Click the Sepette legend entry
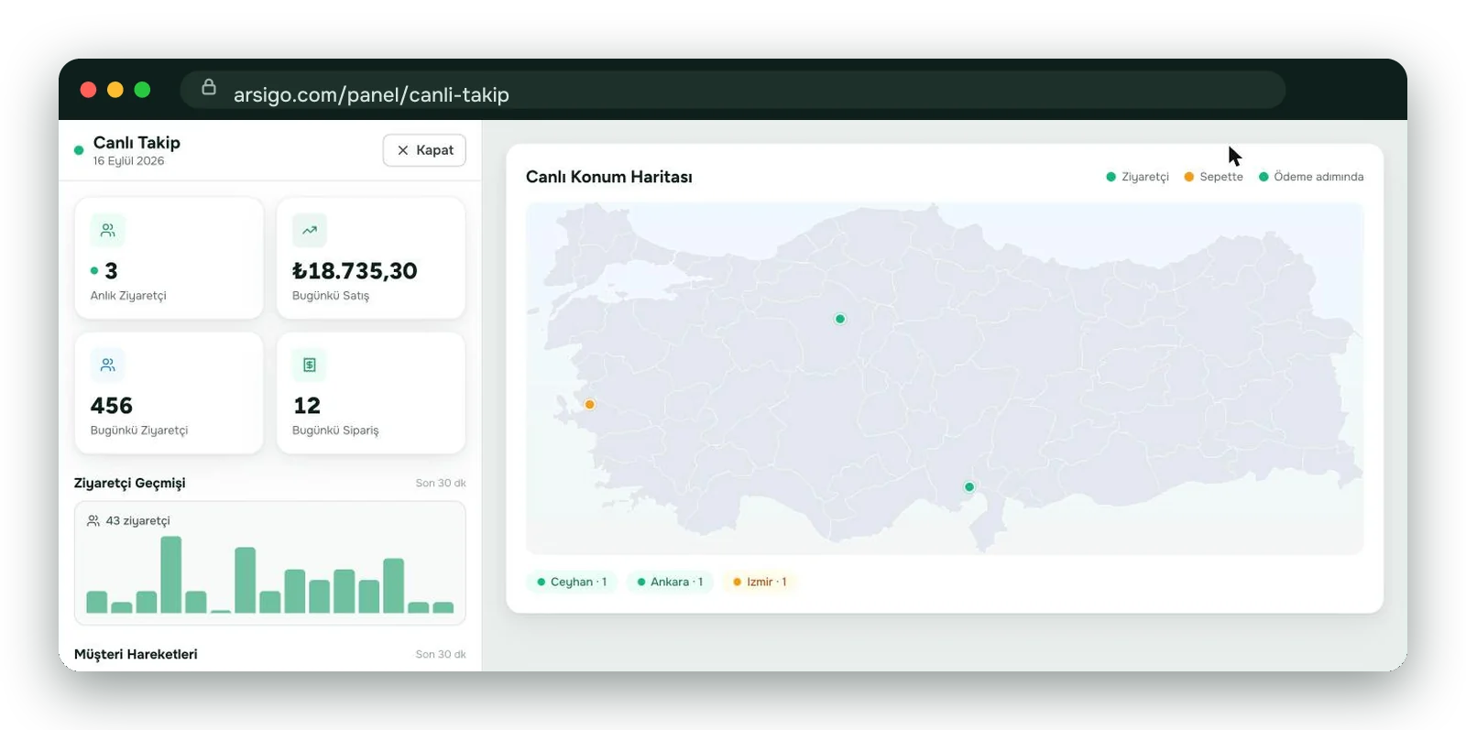The image size is (1466, 730). click(x=1213, y=177)
